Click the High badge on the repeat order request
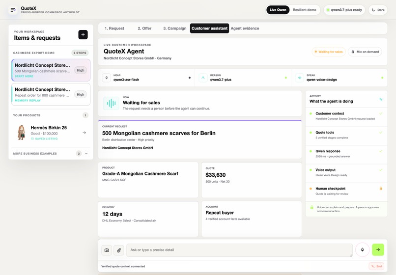This screenshot has height=275, width=396. (80, 94)
